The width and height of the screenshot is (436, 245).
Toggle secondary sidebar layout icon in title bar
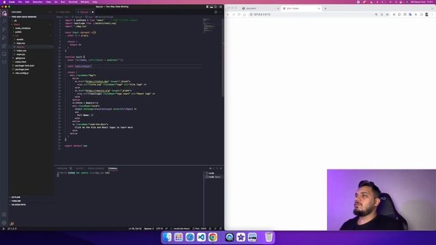(215, 7)
